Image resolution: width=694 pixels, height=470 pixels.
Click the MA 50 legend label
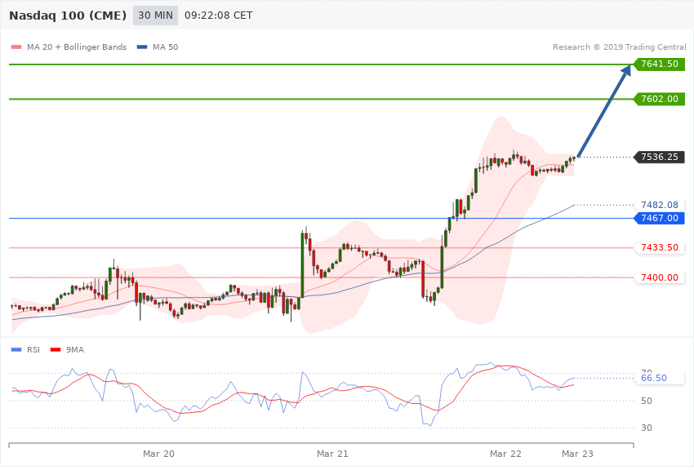click(165, 47)
